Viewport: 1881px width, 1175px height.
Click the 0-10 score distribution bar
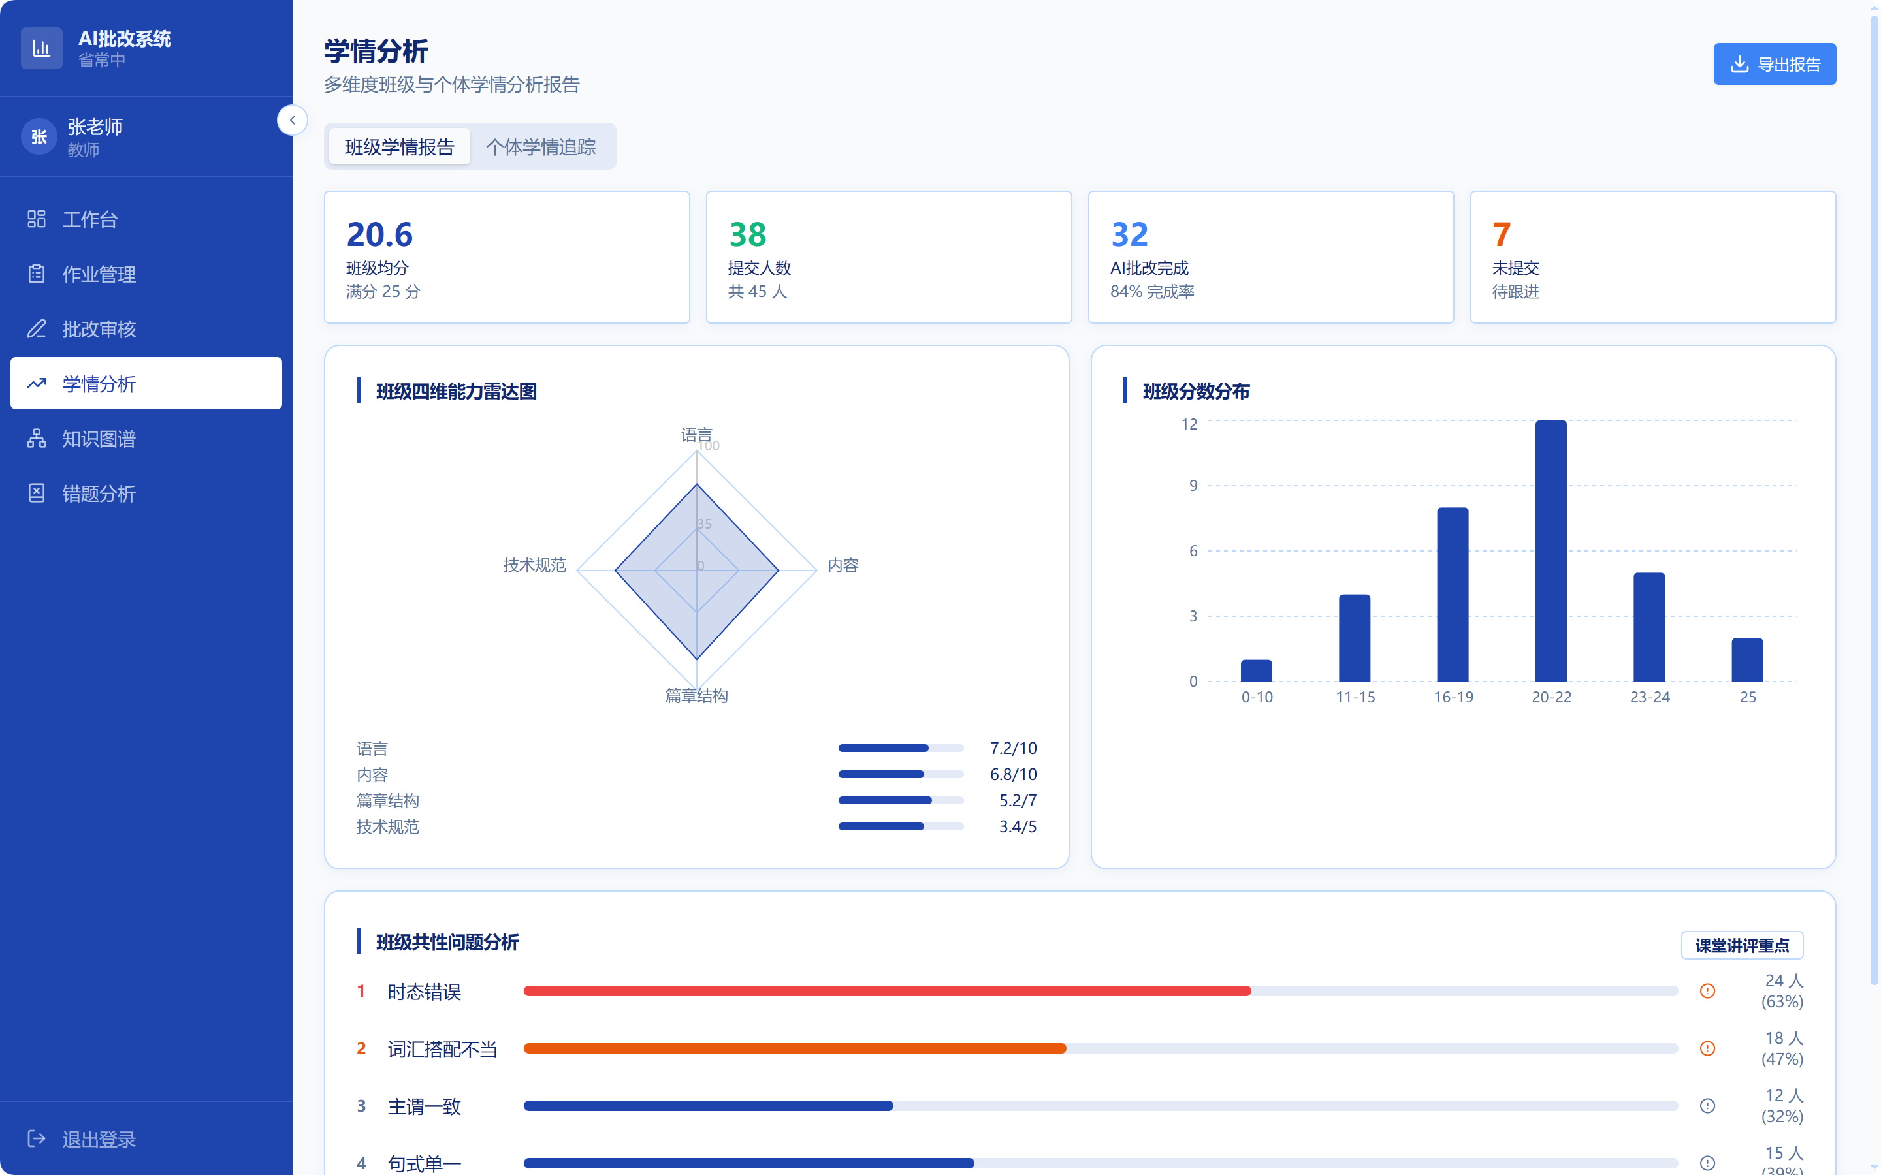point(1256,670)
